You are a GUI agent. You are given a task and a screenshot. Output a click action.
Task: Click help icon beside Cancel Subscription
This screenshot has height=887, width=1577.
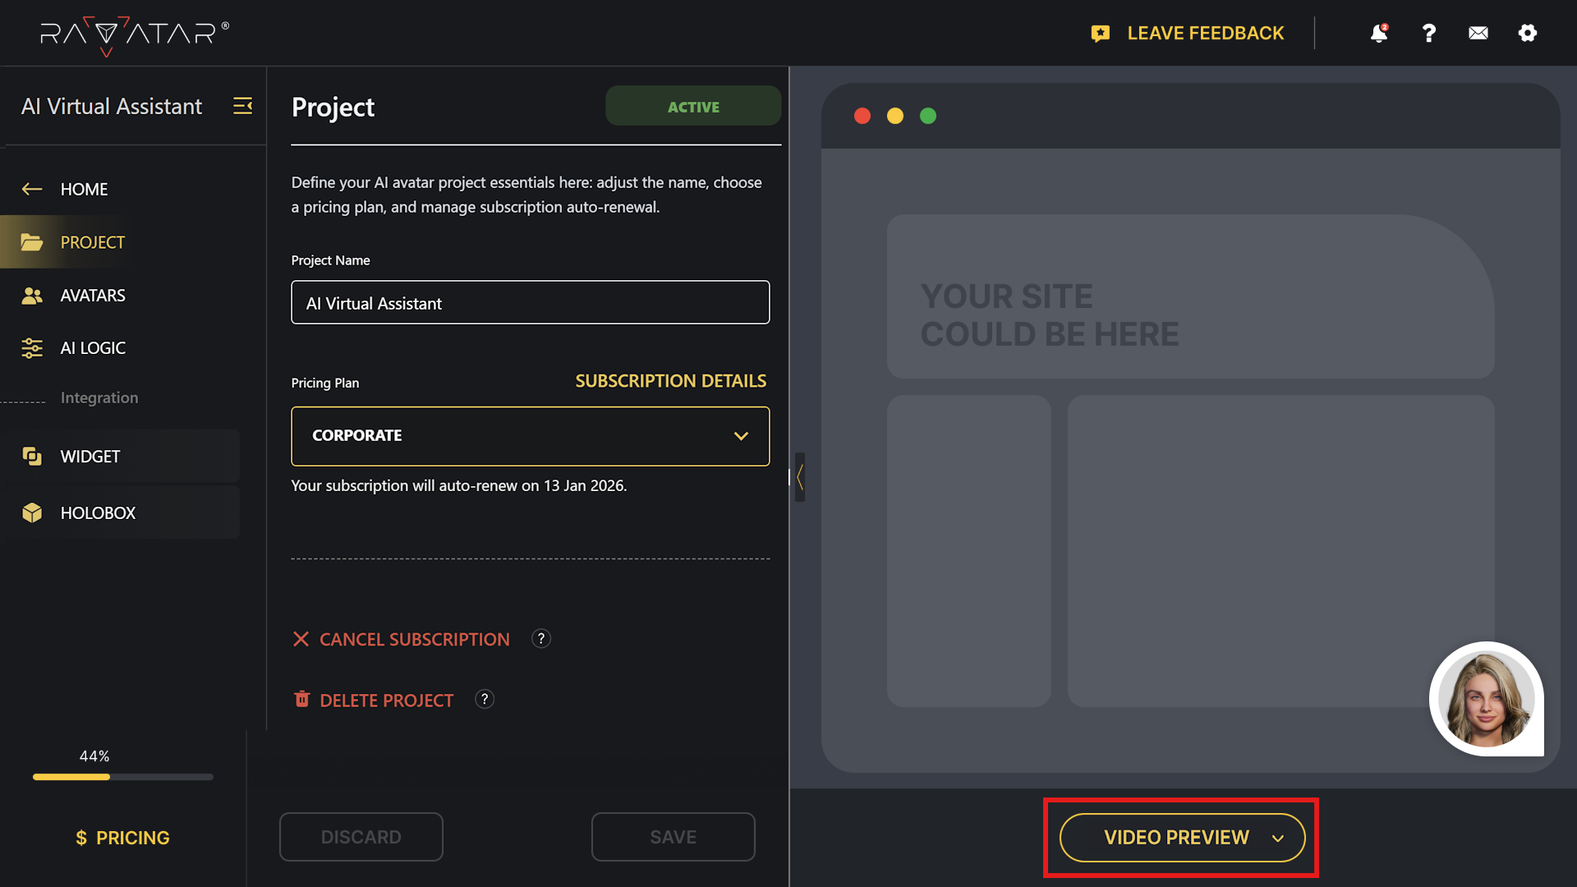(540, 638)
